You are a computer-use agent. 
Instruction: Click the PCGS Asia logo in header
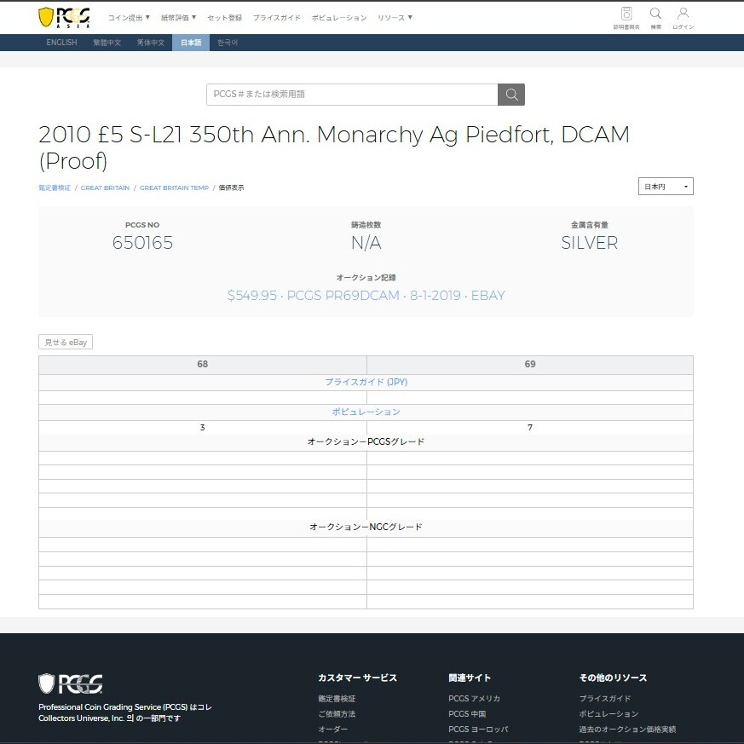64,18
